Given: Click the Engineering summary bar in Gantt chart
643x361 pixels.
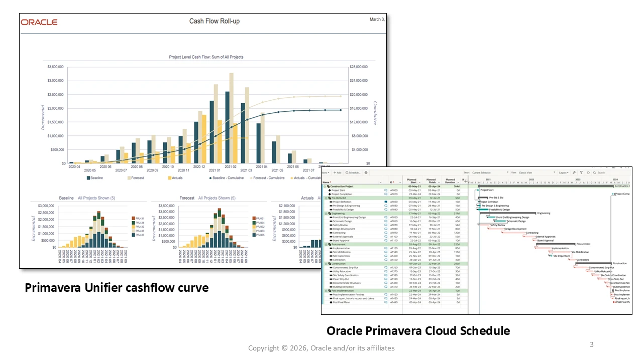Looking at the screenshot, I should pyautogui.click(x=507, y=213).
